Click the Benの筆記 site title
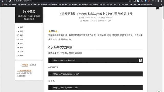The width and height of the screenshot is (164, 92). point(29,11)
